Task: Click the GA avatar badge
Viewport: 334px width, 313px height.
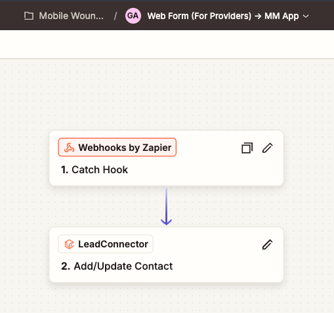Action: click(x=133, y=16)
